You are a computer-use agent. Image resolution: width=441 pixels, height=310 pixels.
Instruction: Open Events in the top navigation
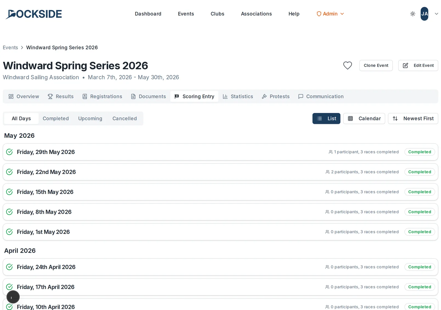pyautogui.click(x=186, y=14)
